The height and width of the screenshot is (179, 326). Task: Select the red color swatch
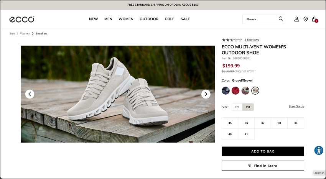pos(235,90)
